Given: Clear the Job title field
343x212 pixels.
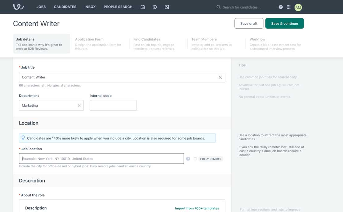Looking at the screenshot, I should click(x=220, y=77).
